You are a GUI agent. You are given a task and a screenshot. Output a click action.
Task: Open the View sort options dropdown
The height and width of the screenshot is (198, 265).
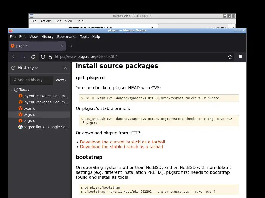click(61, 80)
